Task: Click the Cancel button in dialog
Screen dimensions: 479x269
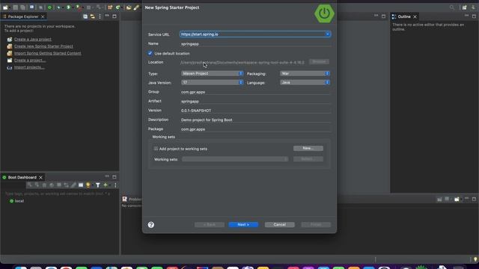Action: [279, 224]
